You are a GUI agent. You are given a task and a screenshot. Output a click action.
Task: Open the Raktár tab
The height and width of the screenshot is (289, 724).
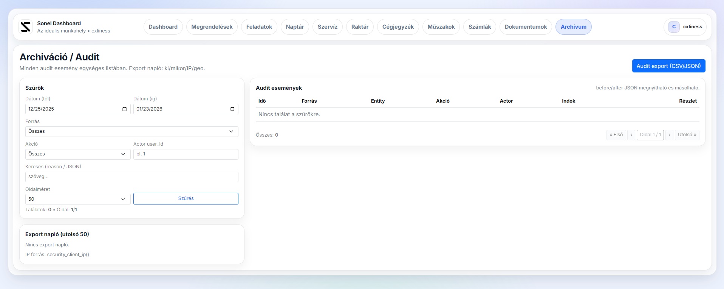coord(360,27)
